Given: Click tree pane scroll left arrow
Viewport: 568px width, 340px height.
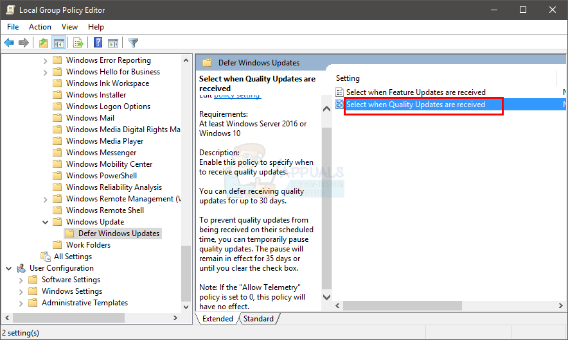Looking at the screenshot, I should [7, 318].
